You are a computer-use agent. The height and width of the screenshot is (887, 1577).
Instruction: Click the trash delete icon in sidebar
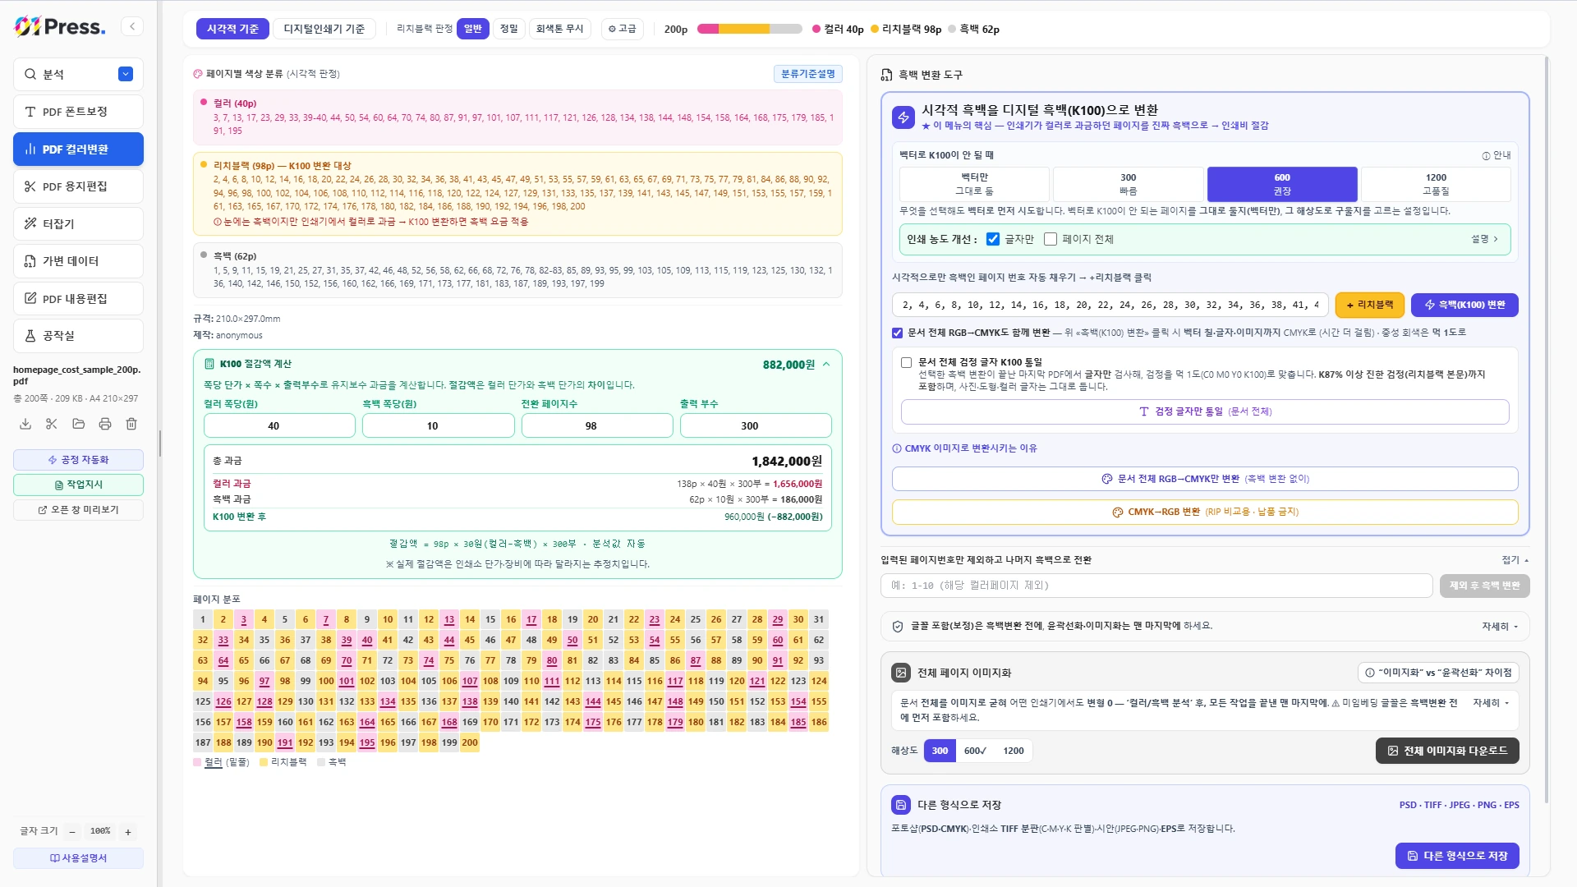tap(131, 424)
